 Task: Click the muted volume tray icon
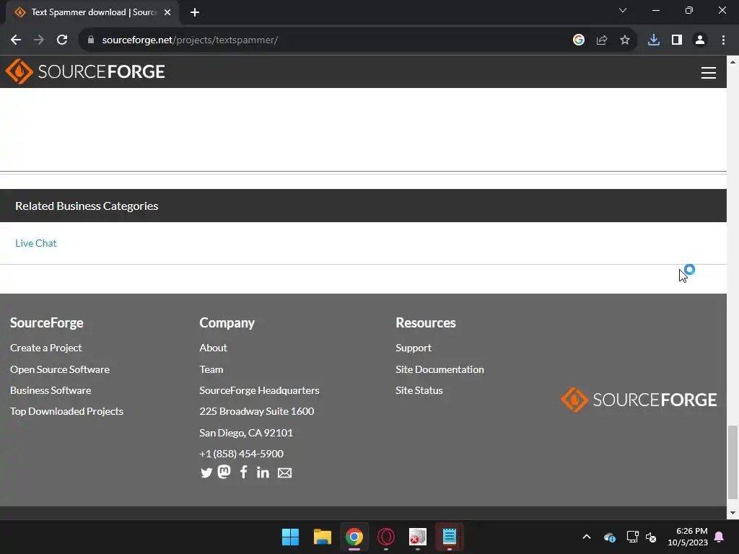click(x=651, y=537)
